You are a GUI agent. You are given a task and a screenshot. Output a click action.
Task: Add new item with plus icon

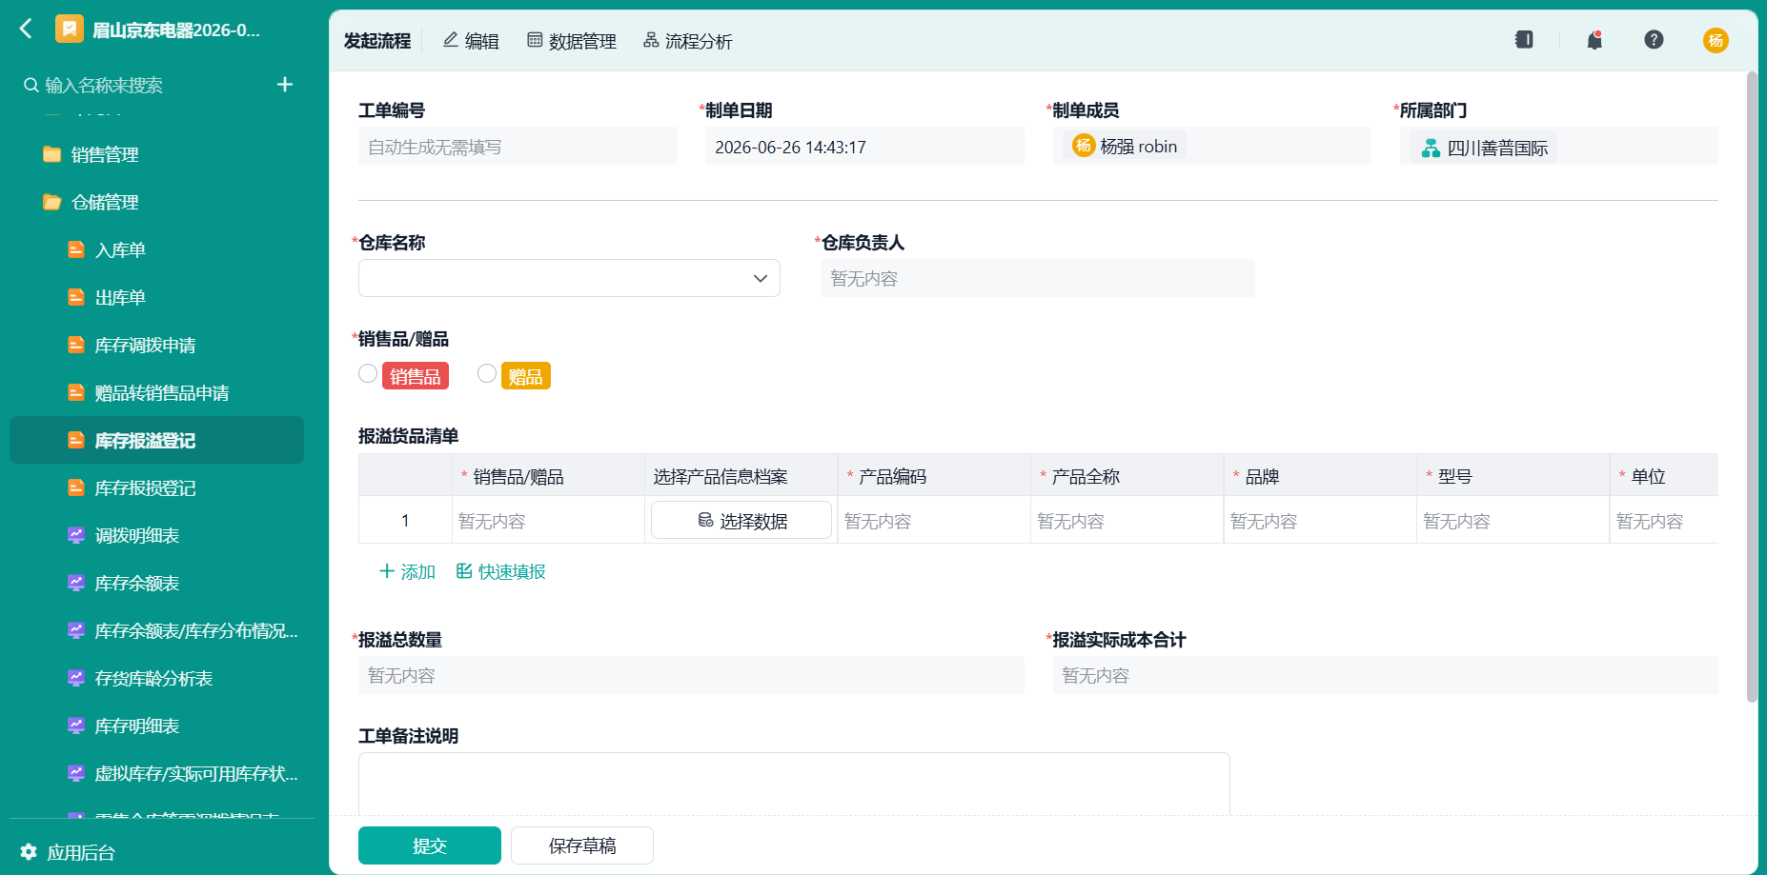pos(284,85)
